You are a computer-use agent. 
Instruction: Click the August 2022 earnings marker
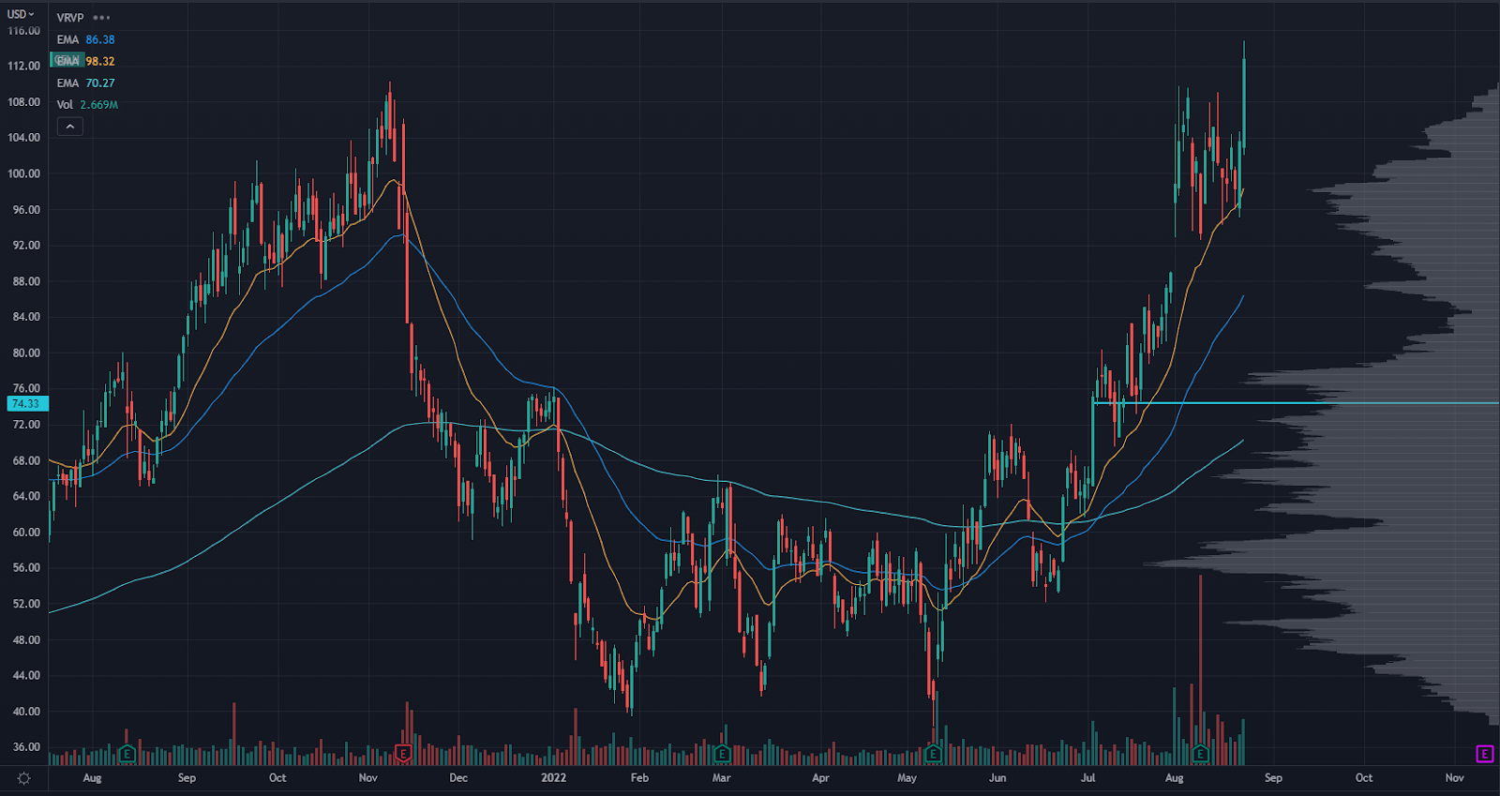pos(1201,753)
